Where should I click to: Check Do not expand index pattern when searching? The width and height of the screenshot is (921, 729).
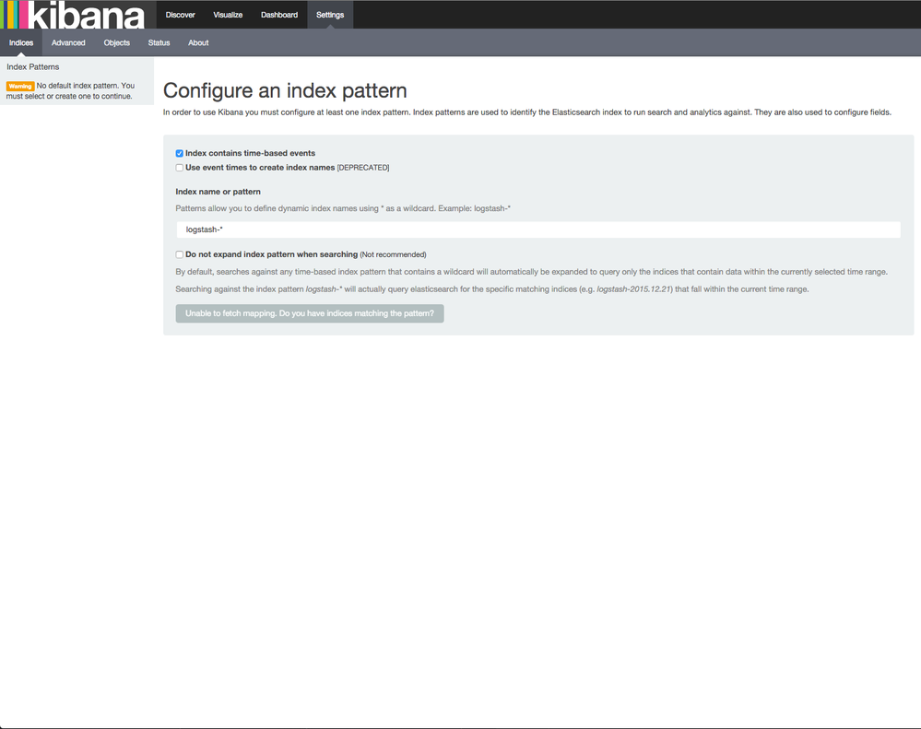point(179,254)
